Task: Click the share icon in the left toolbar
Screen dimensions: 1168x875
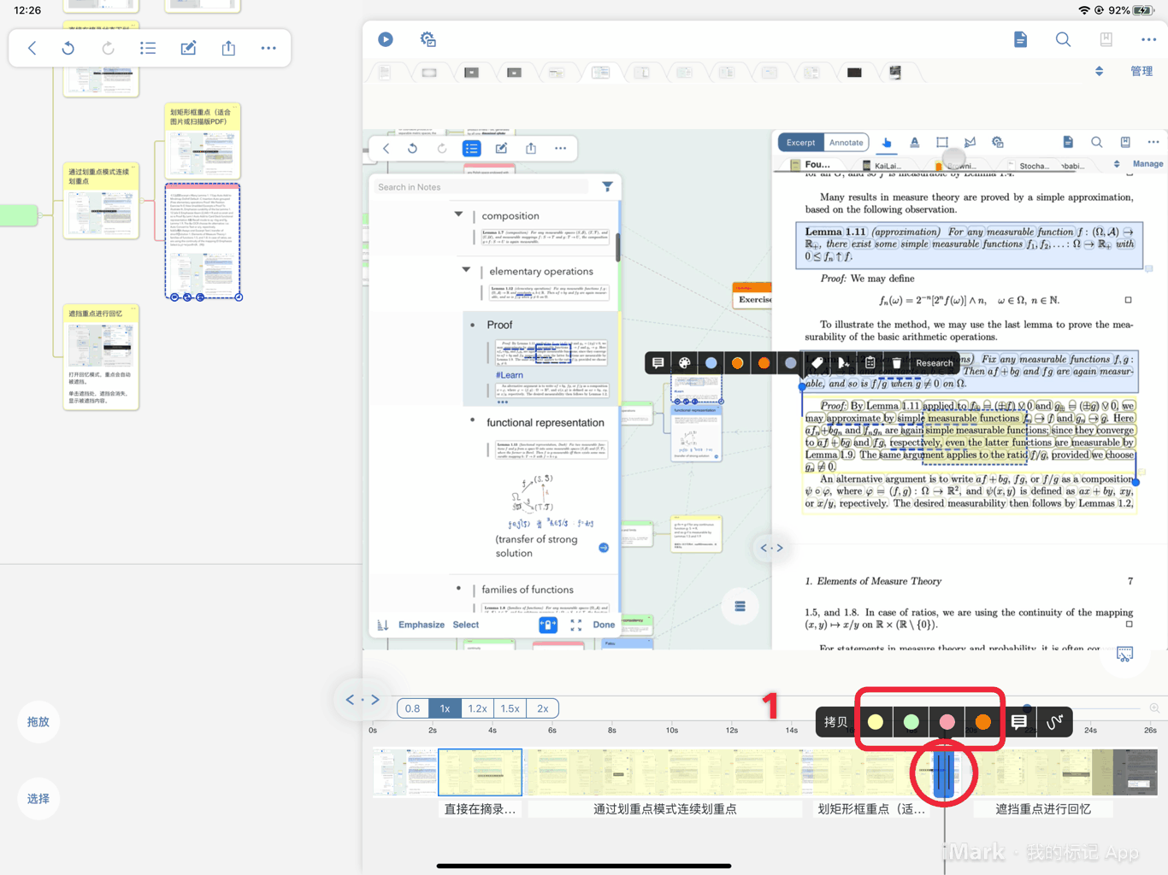Action: pyautogui.click(x=228, y=48)
